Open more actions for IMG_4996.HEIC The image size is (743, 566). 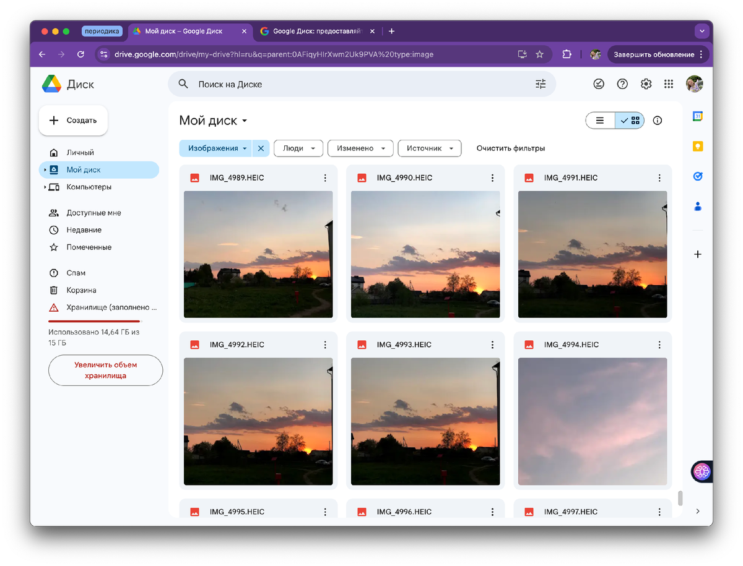[x=492, y=512]
